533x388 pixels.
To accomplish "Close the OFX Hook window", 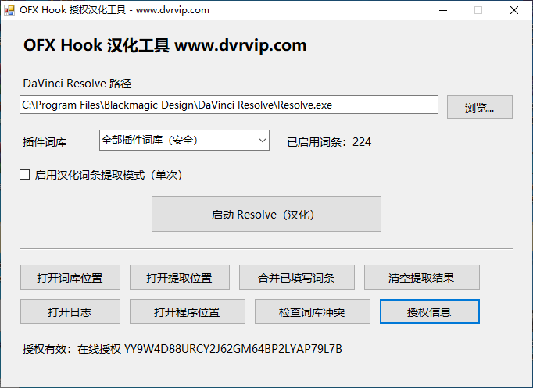I will coord(514,10).
